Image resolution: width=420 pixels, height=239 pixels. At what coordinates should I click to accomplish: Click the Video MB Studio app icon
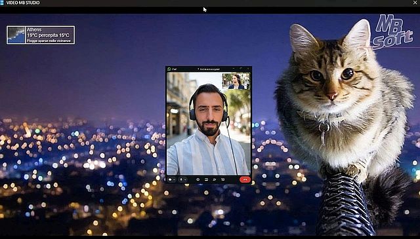pos(2,3)
